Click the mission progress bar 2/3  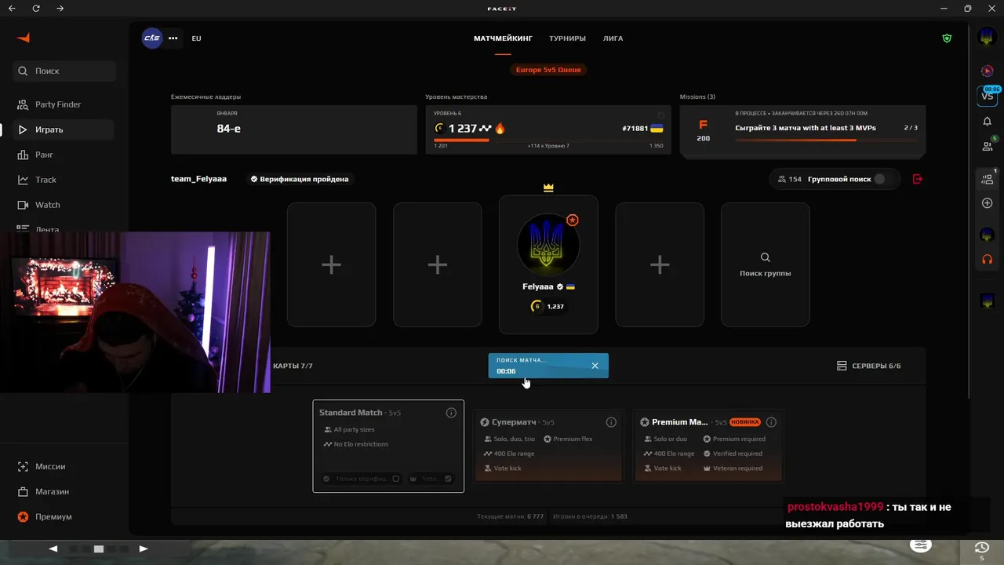[826, 140]
